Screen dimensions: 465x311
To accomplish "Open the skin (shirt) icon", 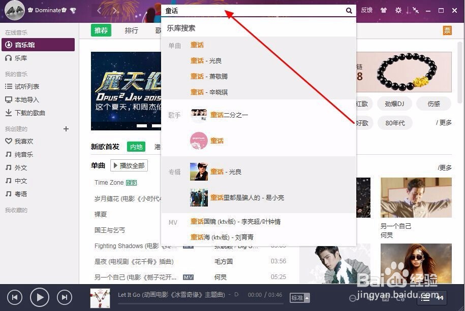I will point(384,10).
